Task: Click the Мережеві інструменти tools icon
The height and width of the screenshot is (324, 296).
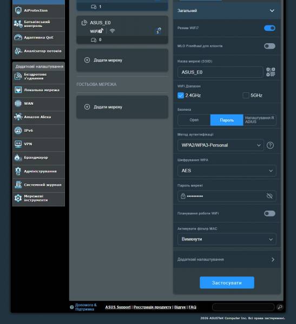Action: pyautogui.click(x=18, y=198)
